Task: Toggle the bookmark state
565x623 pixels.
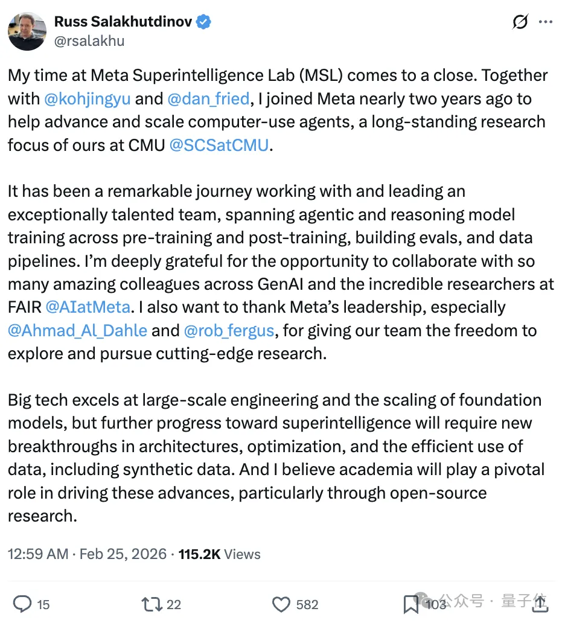Action: click(411, 604)
